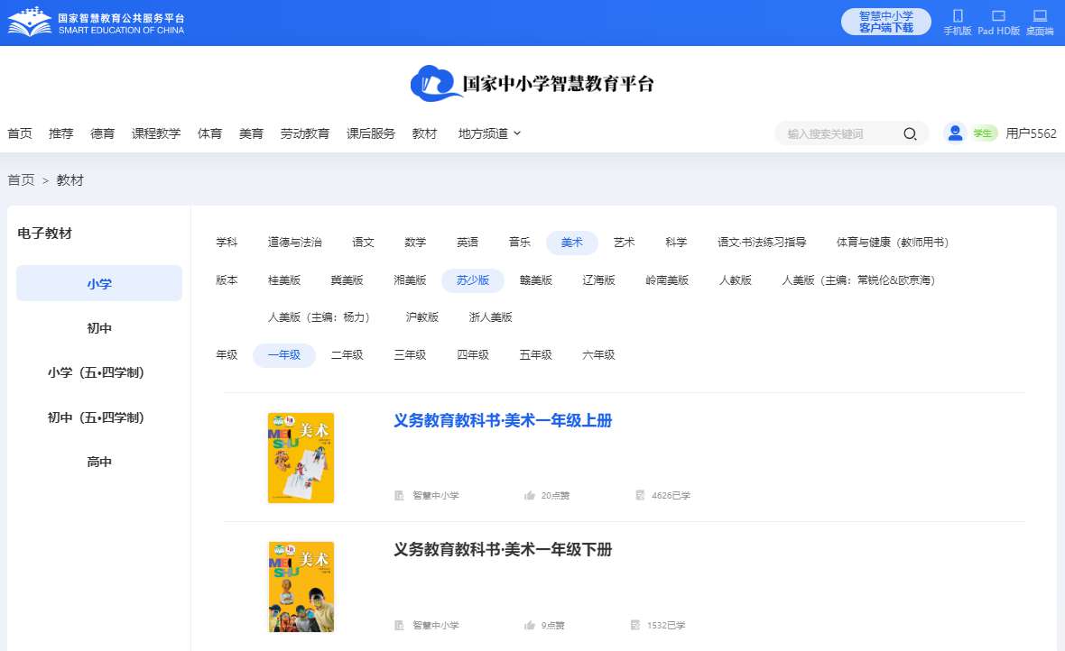1065x651 pixels.
Task: Choose the 人教版 edition
Action: (x=736, y=280)
